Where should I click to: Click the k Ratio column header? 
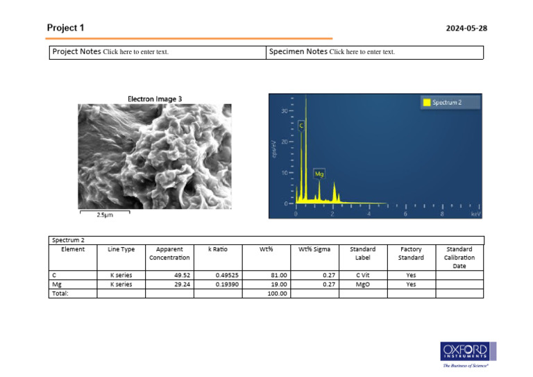click(x=218, y=249)
